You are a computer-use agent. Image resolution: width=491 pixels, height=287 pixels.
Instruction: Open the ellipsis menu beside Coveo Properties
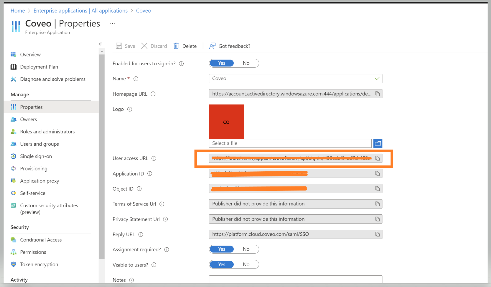(112, 23)
